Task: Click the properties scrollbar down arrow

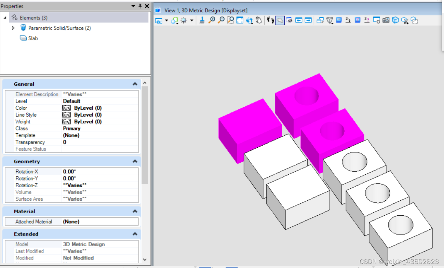Action: (145, 260)
